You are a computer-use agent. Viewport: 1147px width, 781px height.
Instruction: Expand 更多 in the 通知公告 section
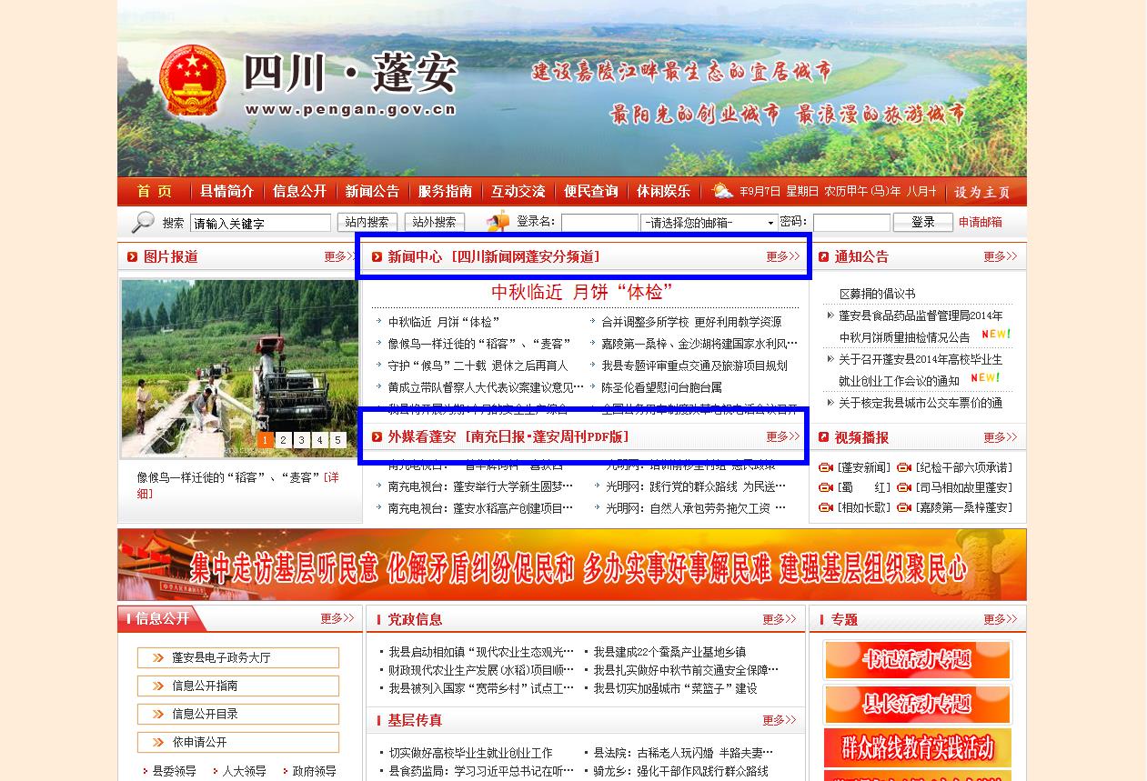point(1000,257)
